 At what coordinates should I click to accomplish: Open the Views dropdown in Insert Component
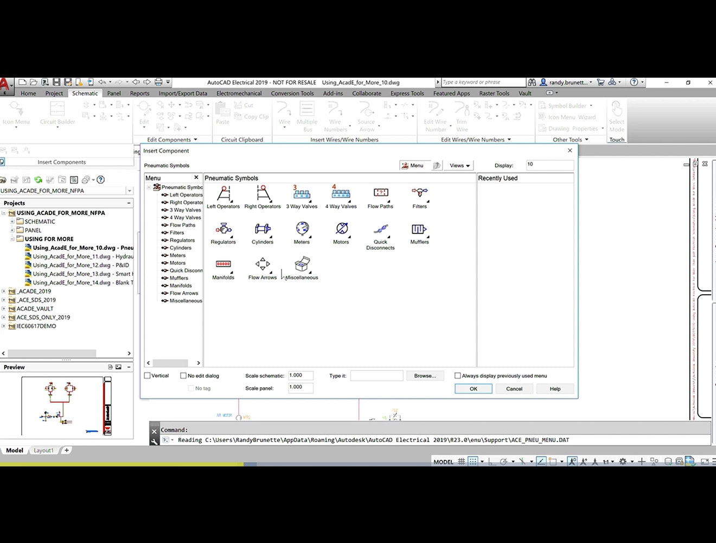pos(458,165)
